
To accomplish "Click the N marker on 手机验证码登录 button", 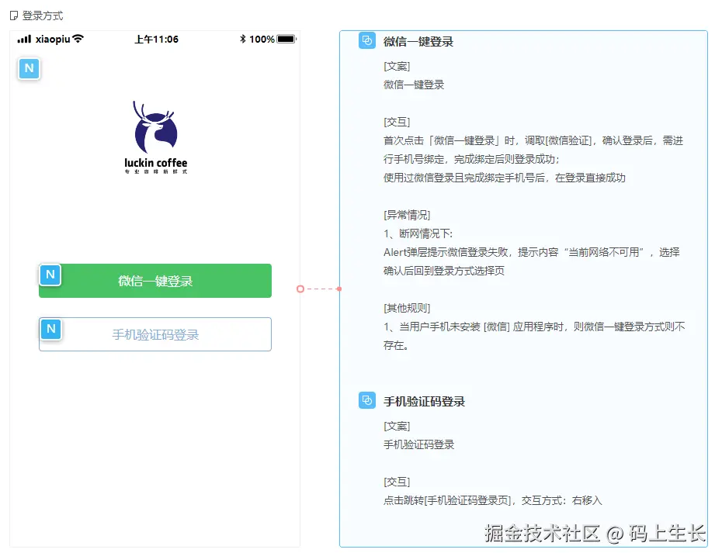I will click(x=50, y=329).
